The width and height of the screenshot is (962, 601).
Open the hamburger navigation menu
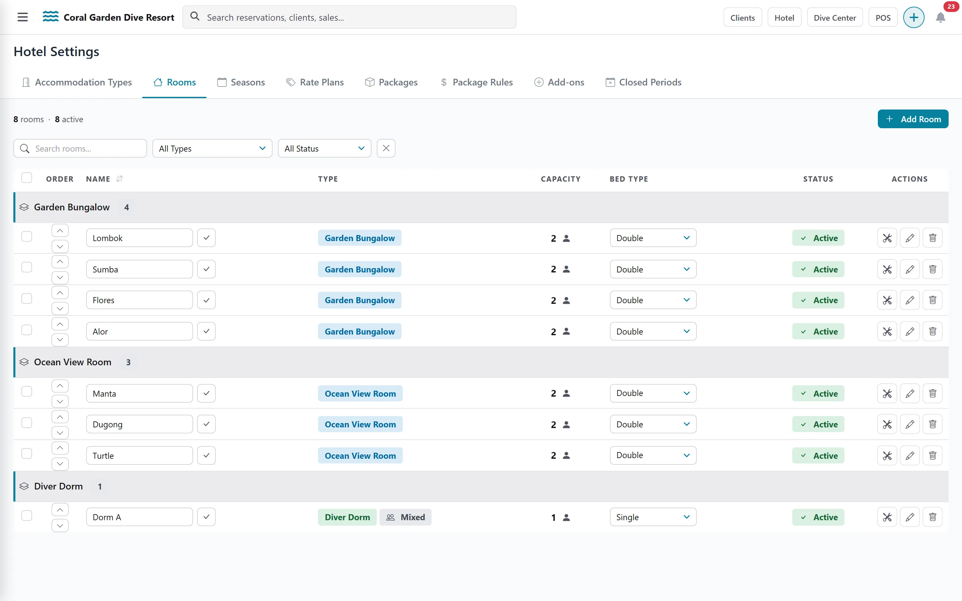tap(23, 17)
